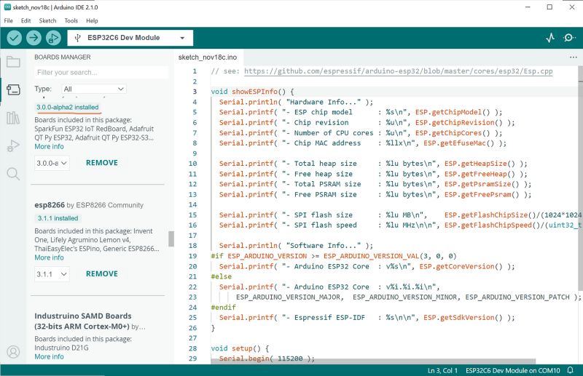Viewport: 583px width, 376px height.
Task: Click the Verify sketch checkmark button
Action: point(14,38)
